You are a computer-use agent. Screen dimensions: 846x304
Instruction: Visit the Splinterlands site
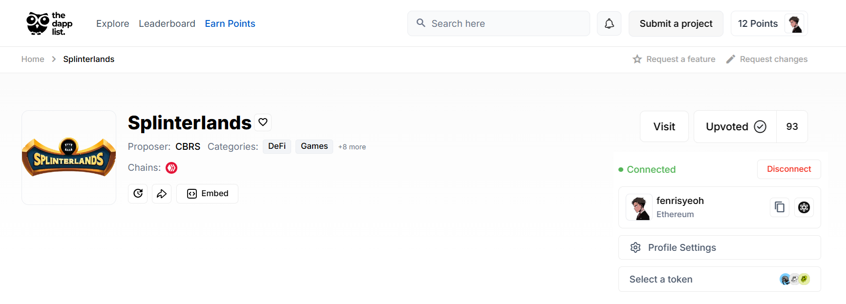(664, 127)
